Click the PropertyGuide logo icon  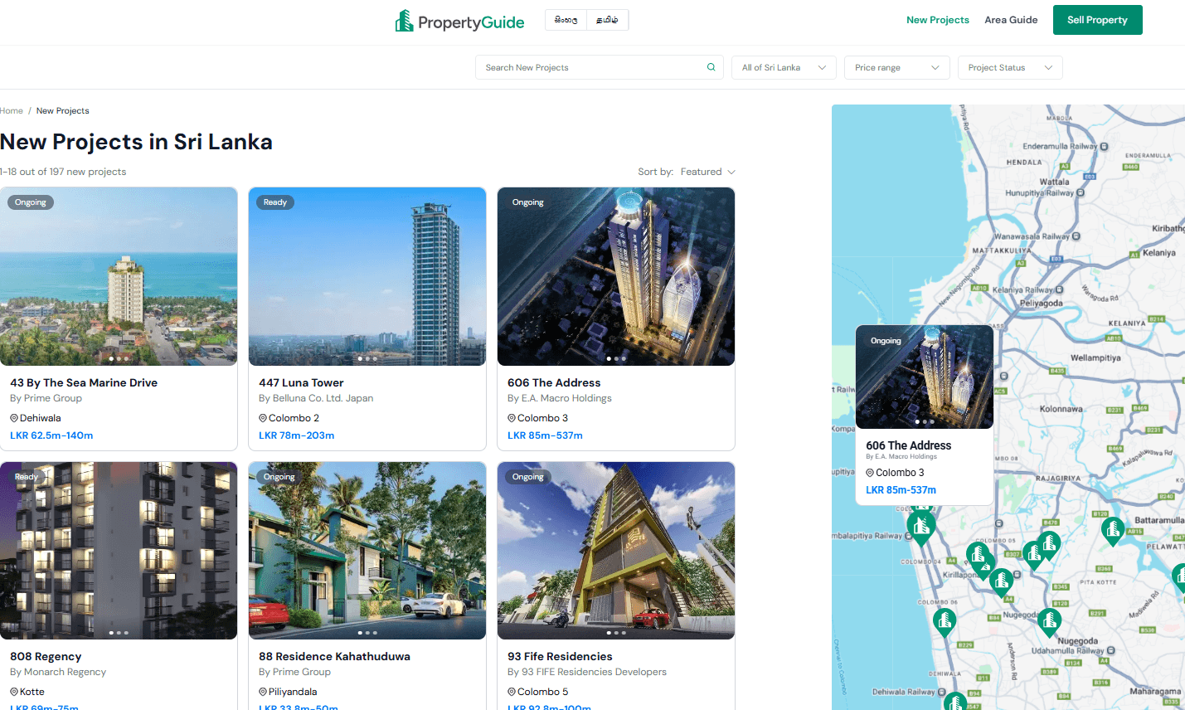404,20
